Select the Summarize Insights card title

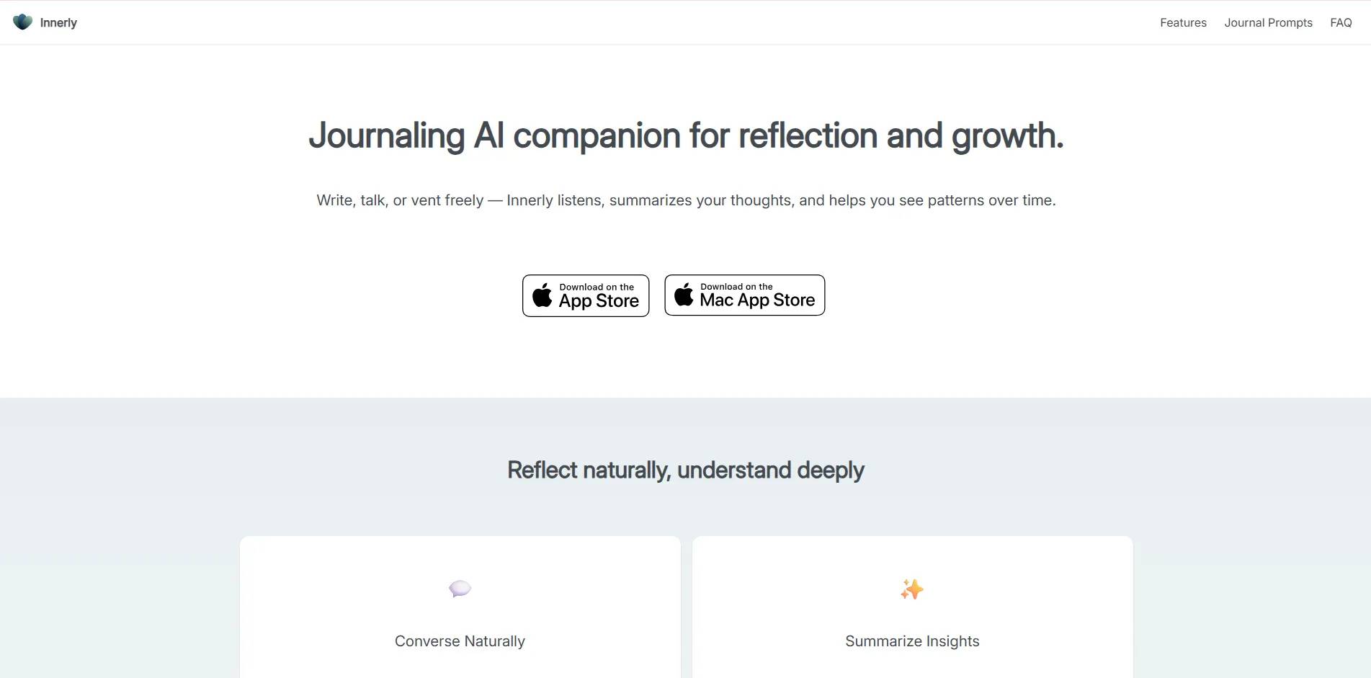912,641
